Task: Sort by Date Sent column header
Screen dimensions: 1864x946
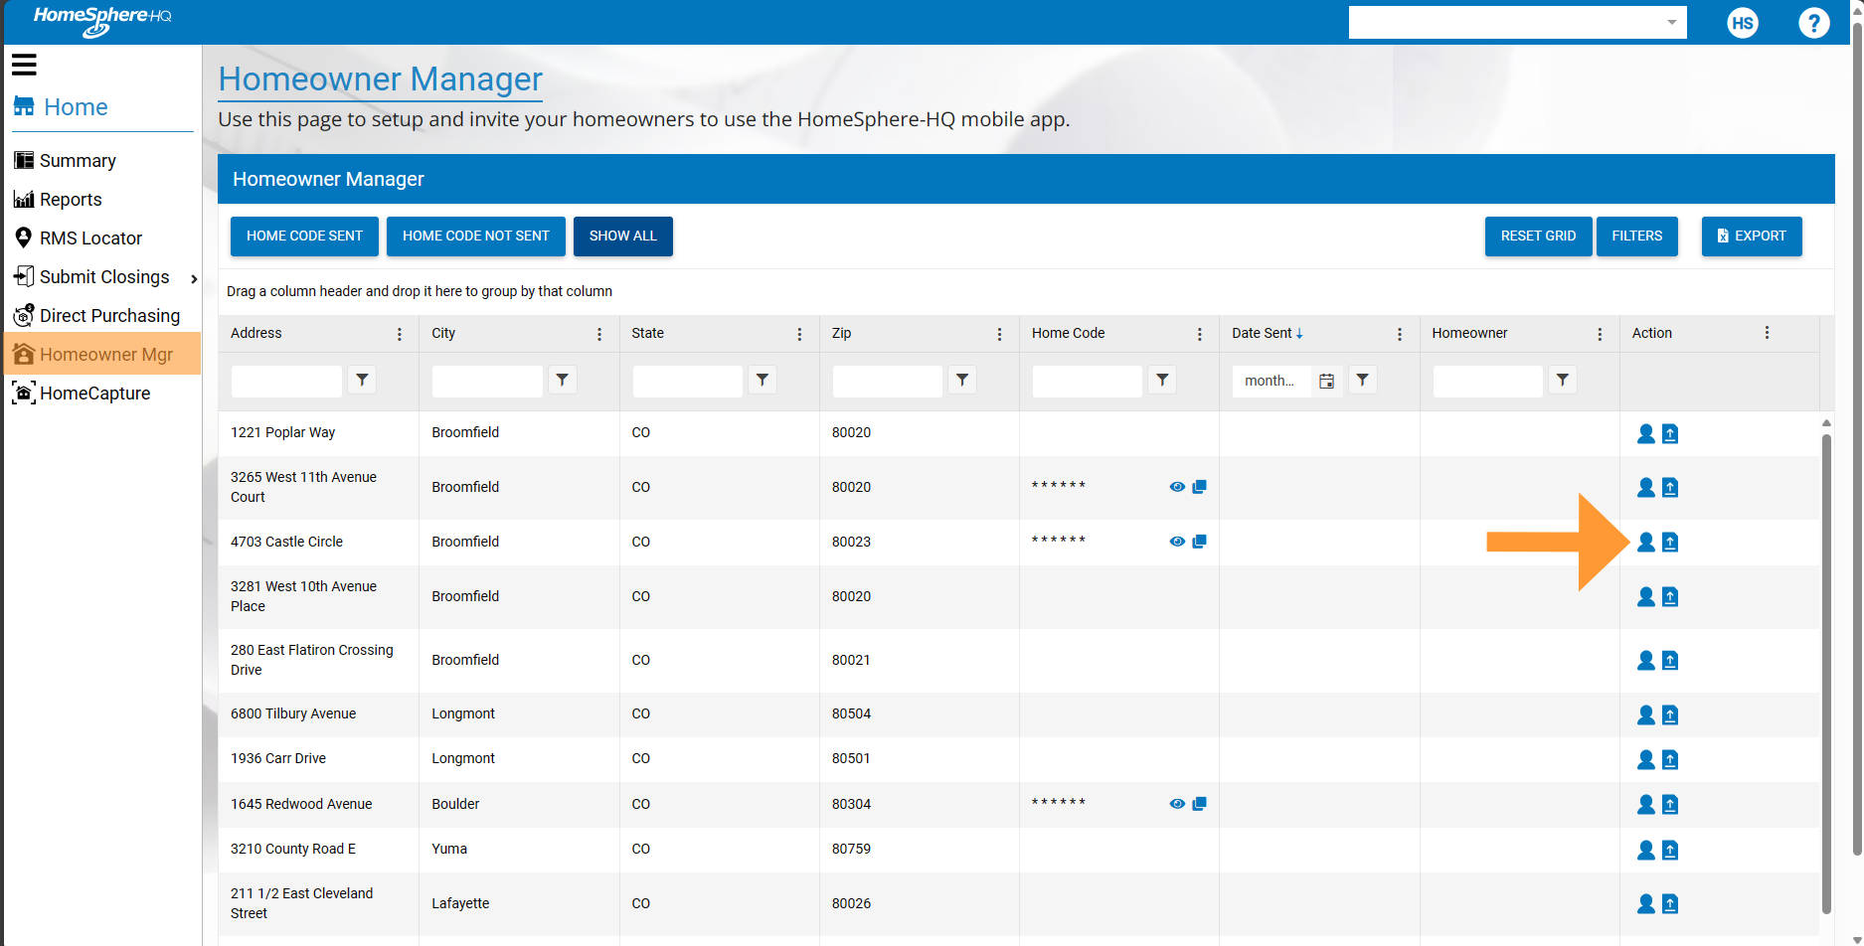Action: [x=1268, y=334]
